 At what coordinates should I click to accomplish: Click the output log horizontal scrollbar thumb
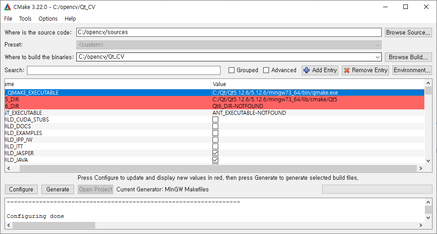tap(54, 225)
